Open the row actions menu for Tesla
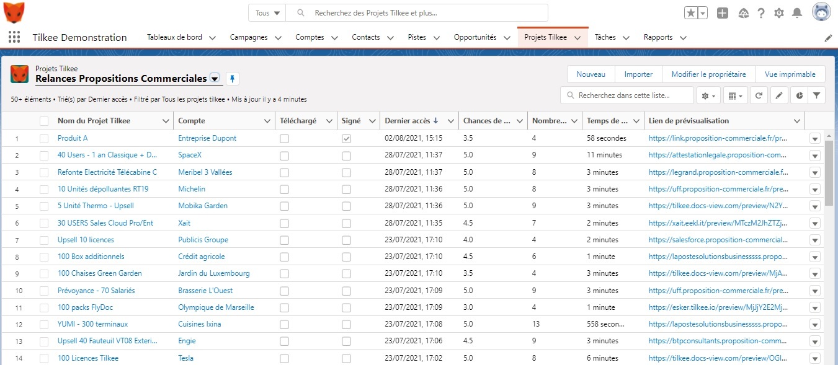This screenshot has width=838, height=365. (814, 358)
